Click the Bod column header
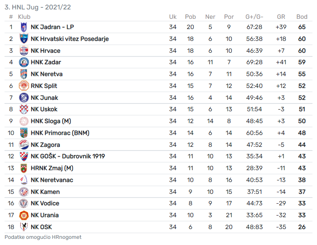 coord(302,17)
